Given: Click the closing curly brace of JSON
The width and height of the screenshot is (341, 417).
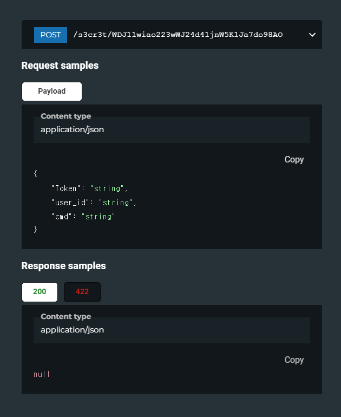Looking at the screenshot, I should point(35,229).
